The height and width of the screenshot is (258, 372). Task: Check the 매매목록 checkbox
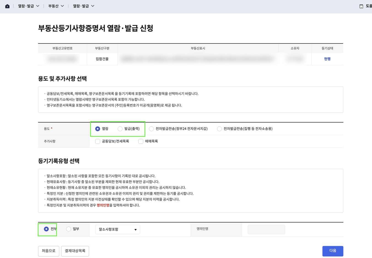(x=141, y=141)
